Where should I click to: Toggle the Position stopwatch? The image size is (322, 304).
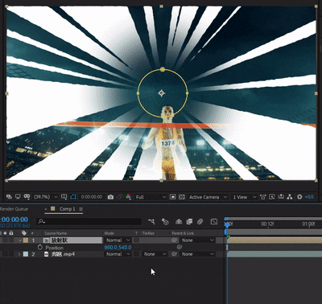coord(40,247)
